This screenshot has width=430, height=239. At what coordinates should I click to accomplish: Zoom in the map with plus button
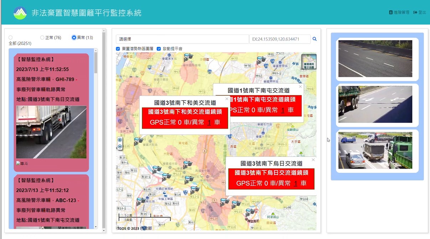click(120, 140)
